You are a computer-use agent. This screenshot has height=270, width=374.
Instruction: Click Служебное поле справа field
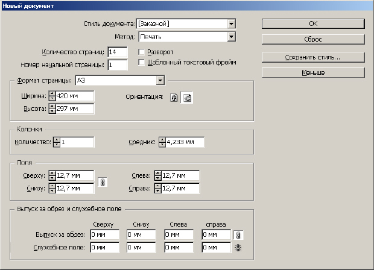click(217, 248)
